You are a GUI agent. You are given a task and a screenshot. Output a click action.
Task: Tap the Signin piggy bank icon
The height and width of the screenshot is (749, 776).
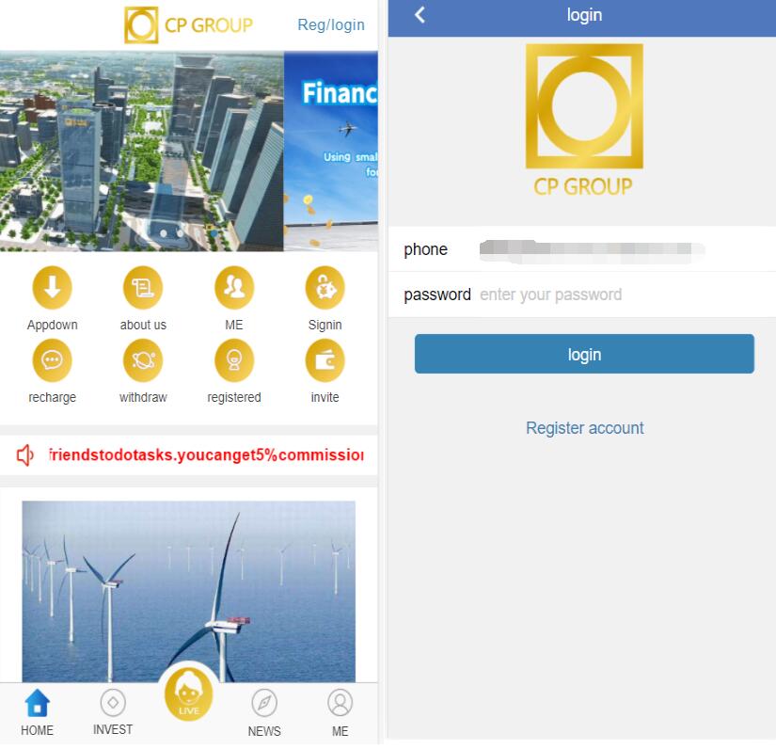tap(325, 288)
